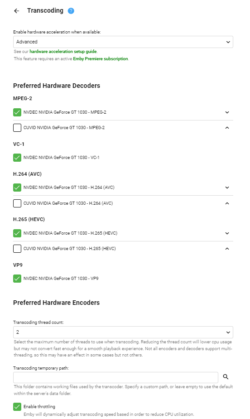
Task: Uncheck NVDEC GeForce GT 1030 VC-1 decoder
Action: coord(17,158)
